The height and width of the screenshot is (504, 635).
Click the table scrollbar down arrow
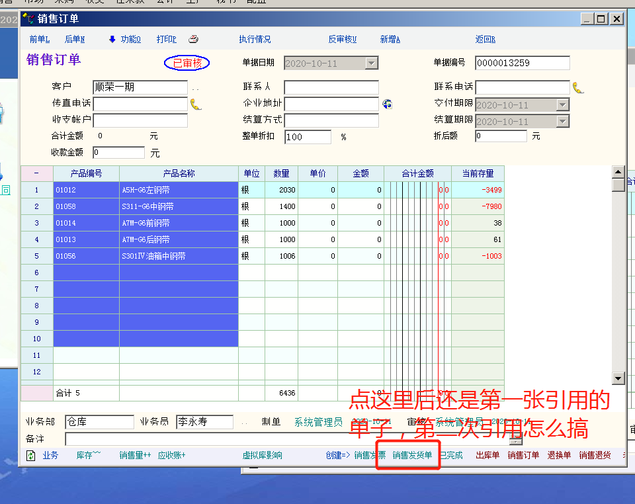[x=618, y=378]
